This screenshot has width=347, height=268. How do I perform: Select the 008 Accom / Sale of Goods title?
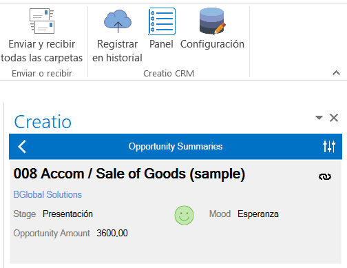[x=129, y=174]
